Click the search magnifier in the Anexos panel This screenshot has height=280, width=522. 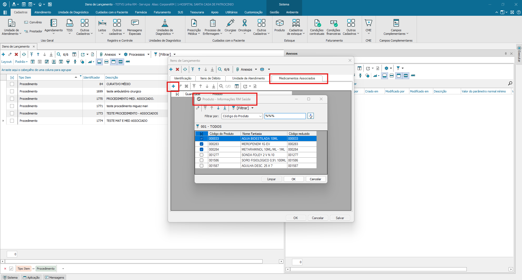click(x=510, y=83)
